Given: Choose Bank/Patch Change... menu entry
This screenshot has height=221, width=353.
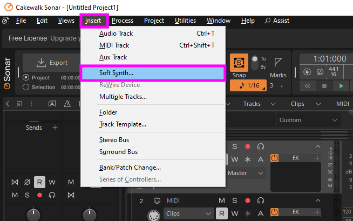Looking at the screenshot, I should (153, 168).
